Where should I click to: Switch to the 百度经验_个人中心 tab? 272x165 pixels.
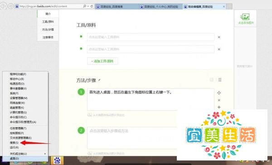click(161, 7)
